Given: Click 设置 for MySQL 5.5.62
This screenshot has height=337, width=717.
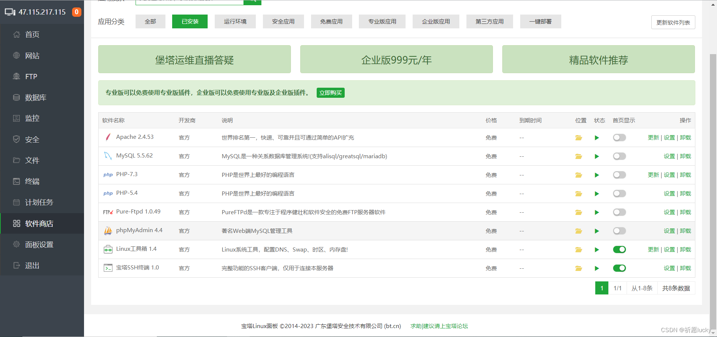Looking at the screenshot, I should click(x=669, y=156).
